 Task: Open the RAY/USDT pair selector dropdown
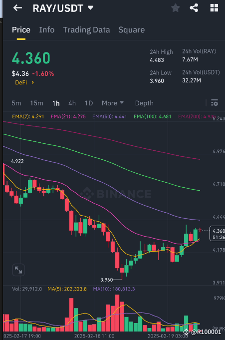tap(63, 8)
